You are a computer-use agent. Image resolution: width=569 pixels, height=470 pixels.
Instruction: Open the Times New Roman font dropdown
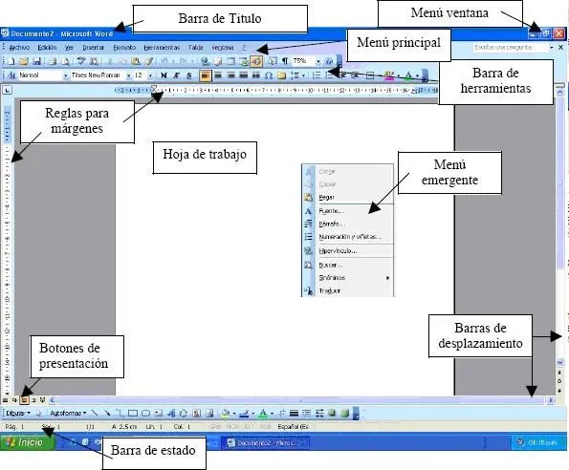128,75
